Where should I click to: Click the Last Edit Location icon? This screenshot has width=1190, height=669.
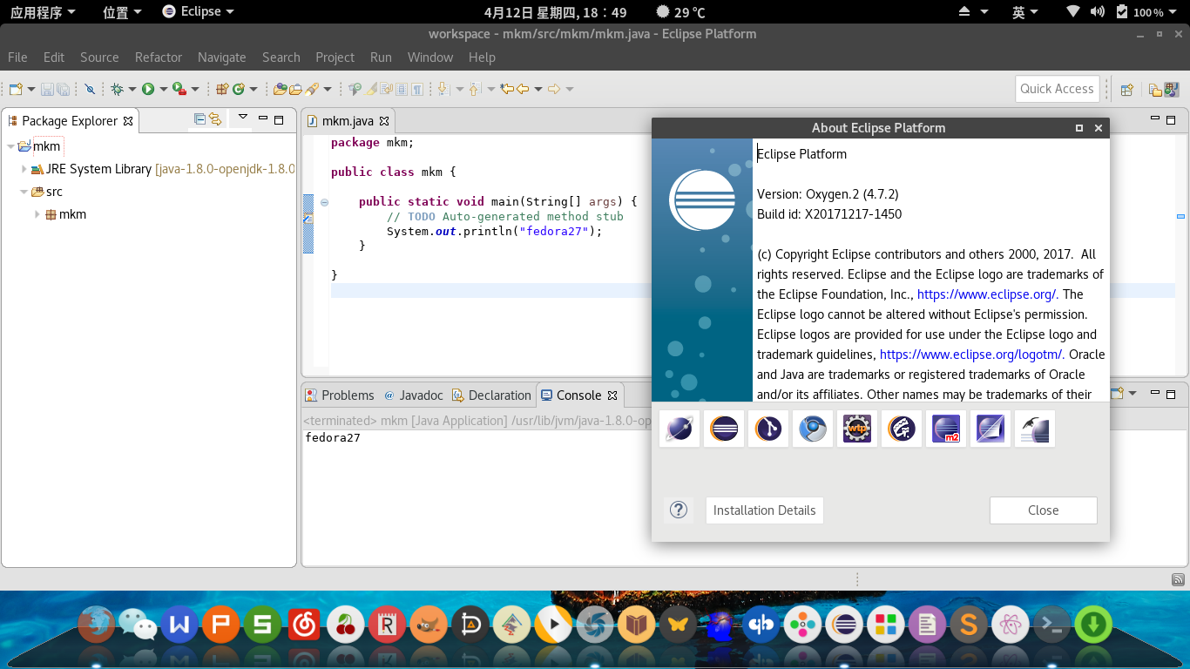506,89
